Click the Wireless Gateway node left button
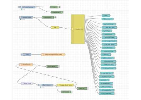 click(19, 7)
